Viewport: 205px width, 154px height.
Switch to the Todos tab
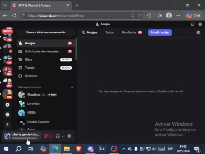point(110,32)
